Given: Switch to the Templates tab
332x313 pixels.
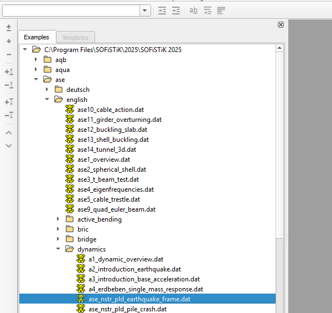Looking at the screenshot, I should coord(75,38).
